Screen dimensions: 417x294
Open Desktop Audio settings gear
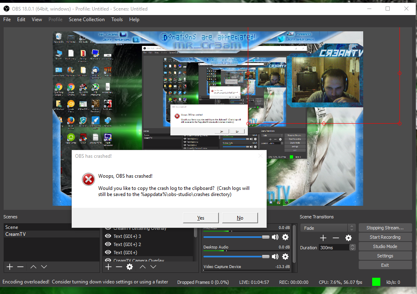285,256
